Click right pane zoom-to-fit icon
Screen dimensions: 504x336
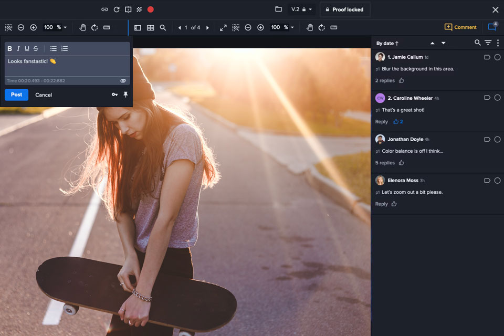pyautogui.click(x=236, y=28)
